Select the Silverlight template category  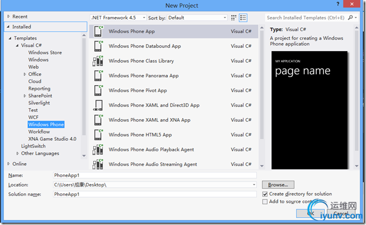(x=39, y=103)
